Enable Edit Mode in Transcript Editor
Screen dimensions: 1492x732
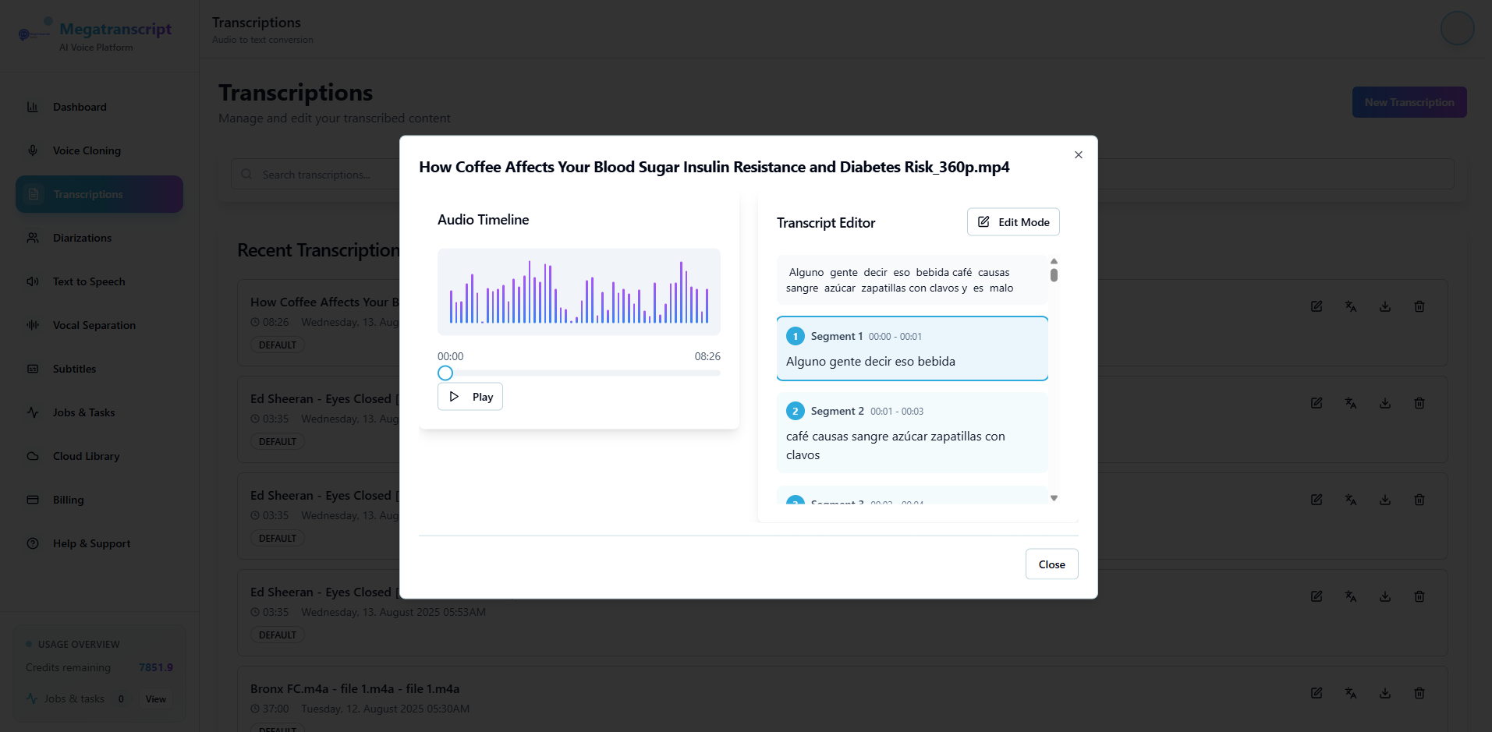coord(1012,222)
